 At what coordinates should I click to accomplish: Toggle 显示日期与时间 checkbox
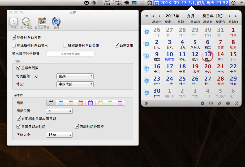pyautogui.click(x=18, y=127)
